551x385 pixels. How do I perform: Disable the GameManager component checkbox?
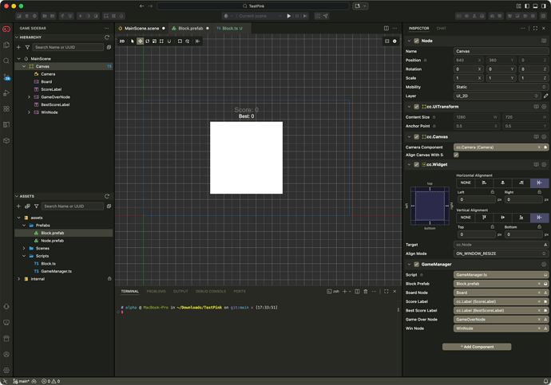[416, 265]
